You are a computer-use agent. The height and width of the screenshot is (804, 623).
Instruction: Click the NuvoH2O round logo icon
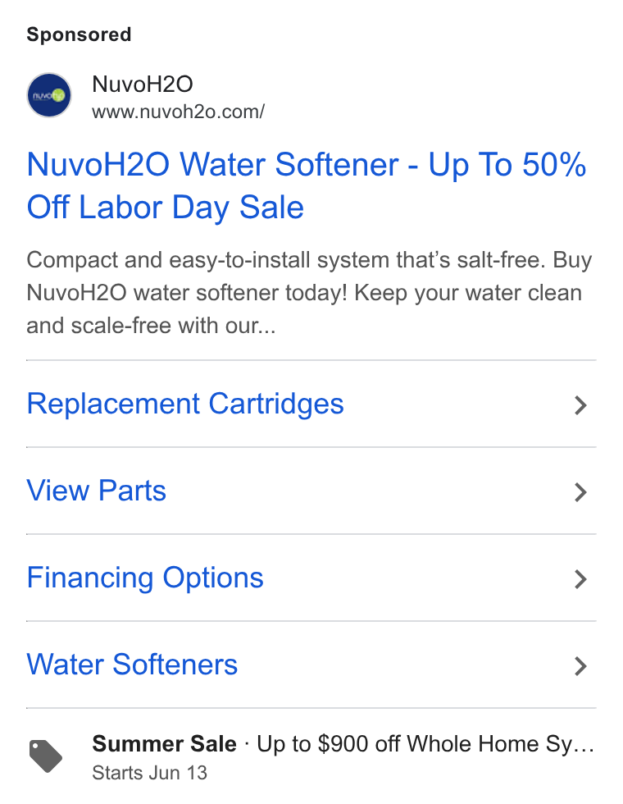coord(48,95)
